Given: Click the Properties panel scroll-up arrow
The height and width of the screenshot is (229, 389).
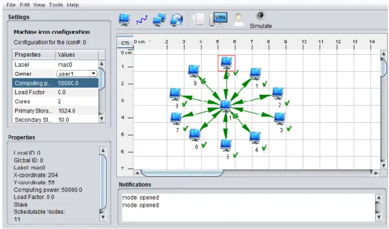Looking at the screenshot, I should pos(103,150).
